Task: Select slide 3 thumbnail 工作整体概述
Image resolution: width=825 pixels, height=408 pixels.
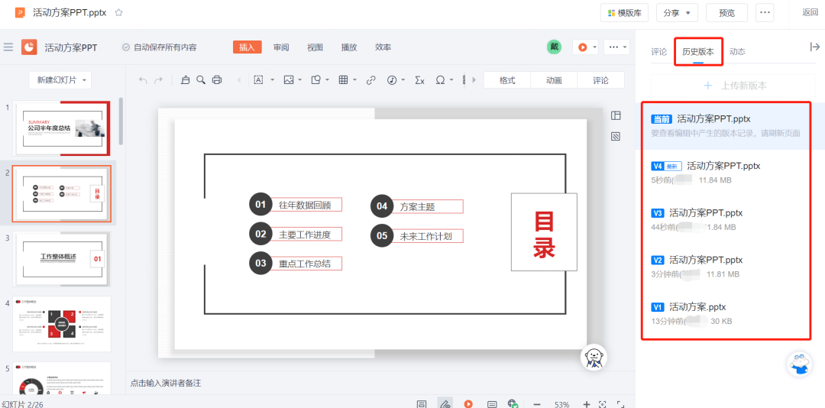Action: coord(62,258)
